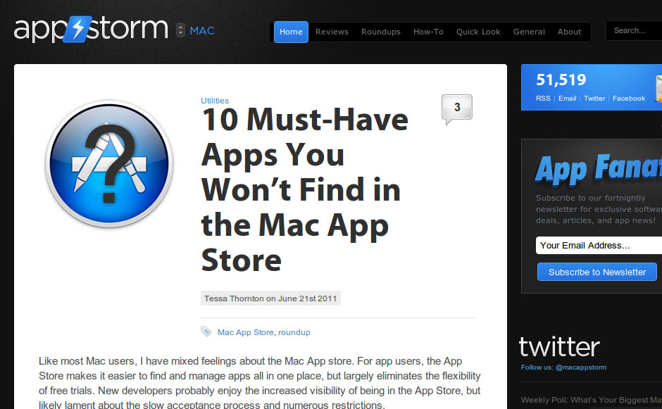
Task: Click the App Fanatic newsletter banner
Action: pos(598,169)
